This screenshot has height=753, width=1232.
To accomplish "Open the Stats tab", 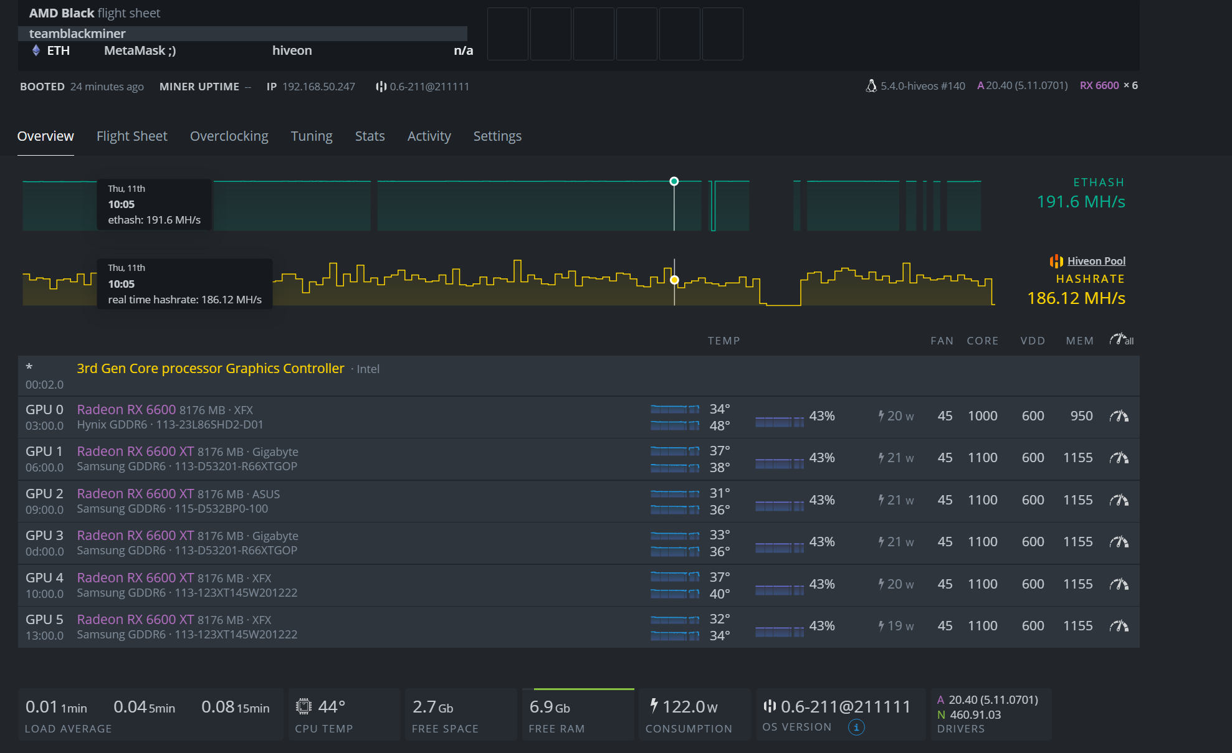I will click(x=370, y=136).
